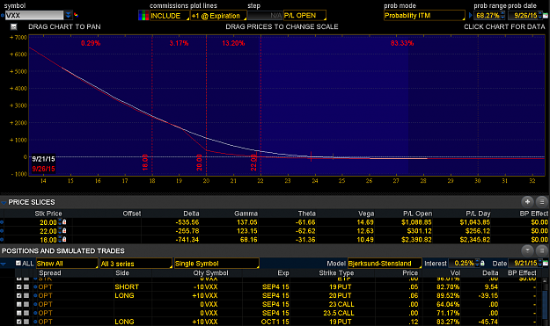The width and height of the screenshot is (550, 326).
Task: Toggle the ALL checkbox
Action: click(x=18, y=264)
